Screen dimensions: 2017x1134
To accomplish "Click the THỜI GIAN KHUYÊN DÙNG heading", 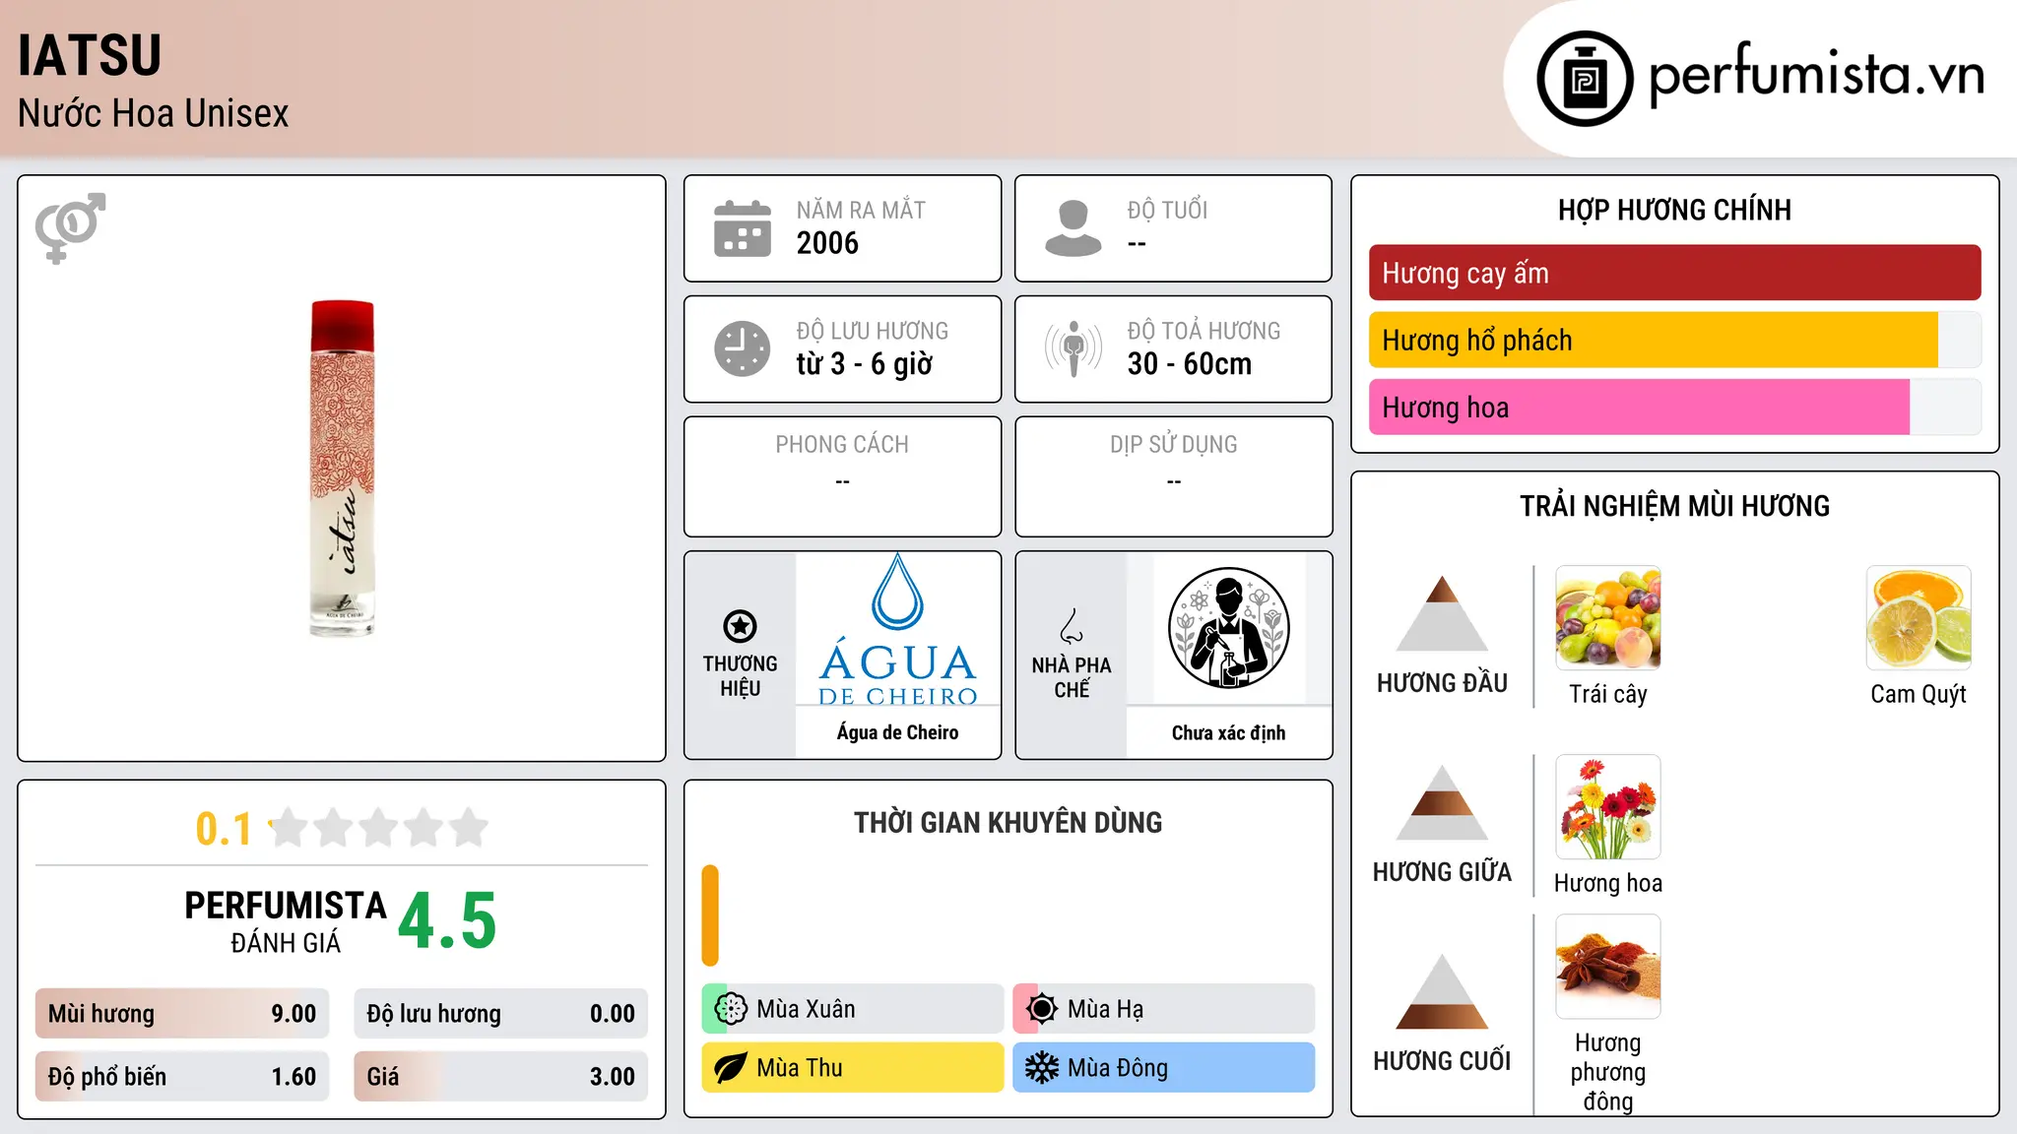I will (x=1008, y=822).
